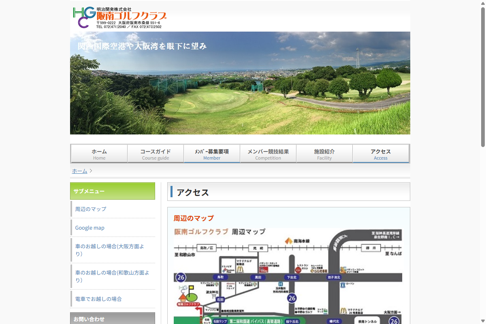Click the HGC logo icon
Image resolution: width=486 pixels, height=324 pixels.
pyautogui.click(x=84, y=17)
